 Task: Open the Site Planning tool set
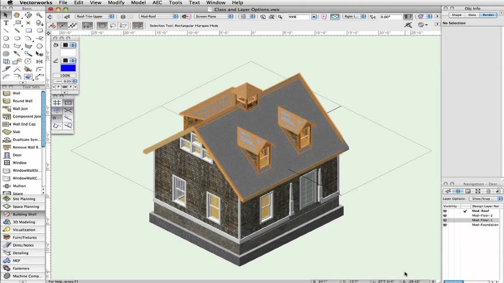23,199
